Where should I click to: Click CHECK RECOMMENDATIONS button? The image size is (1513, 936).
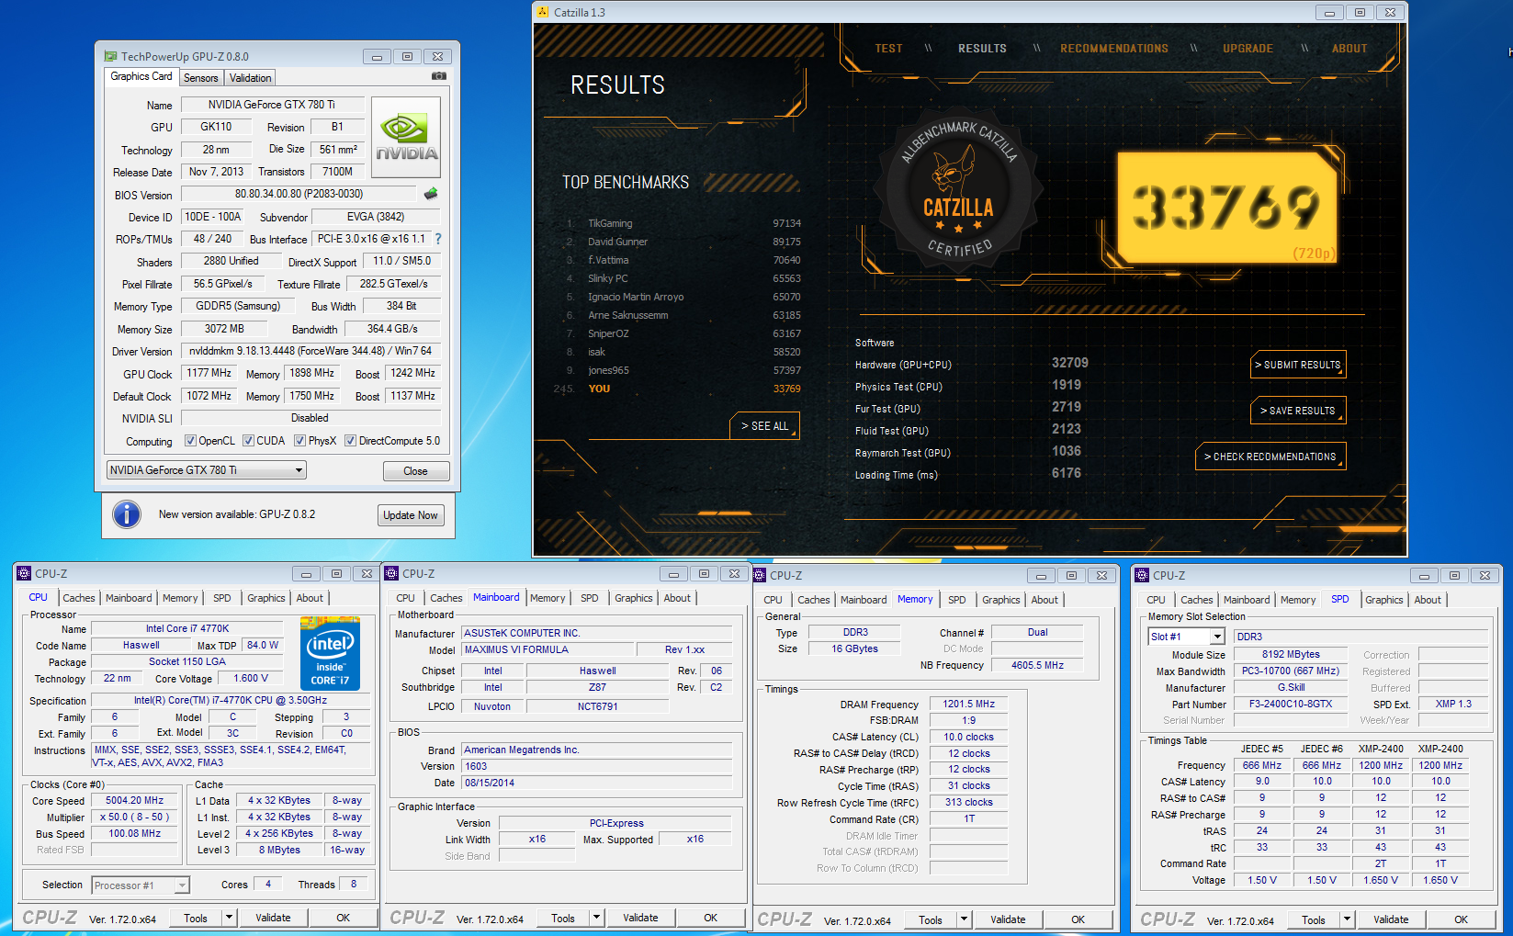pyautogui.click(x=1270, y=457)
